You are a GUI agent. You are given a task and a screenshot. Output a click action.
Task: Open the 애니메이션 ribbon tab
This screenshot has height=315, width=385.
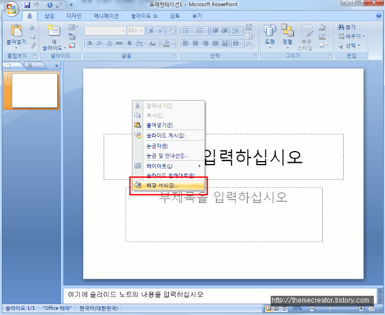pos(106,16)
